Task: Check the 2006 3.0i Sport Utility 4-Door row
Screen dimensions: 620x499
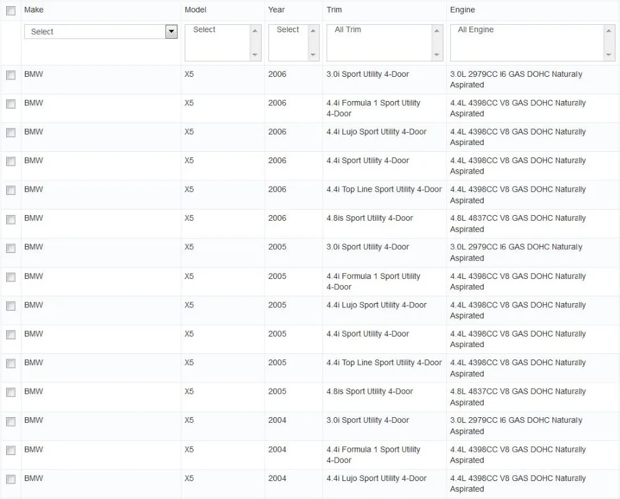Action: [11, 75]
